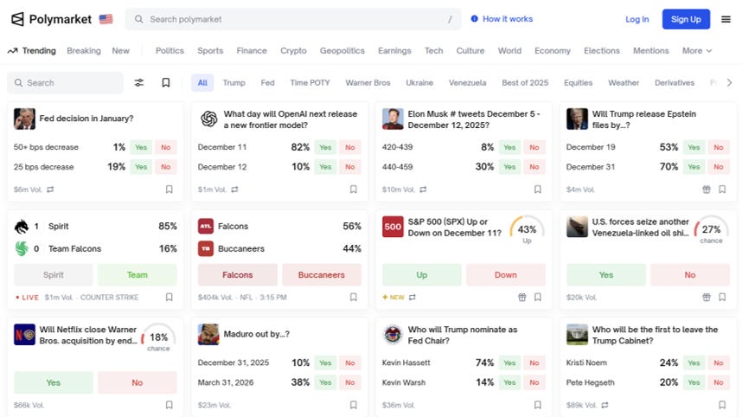The image size is (742, 417).
Task: Open the hamburger menu icon
Action: pyautogui.click(x=726, y=19)
